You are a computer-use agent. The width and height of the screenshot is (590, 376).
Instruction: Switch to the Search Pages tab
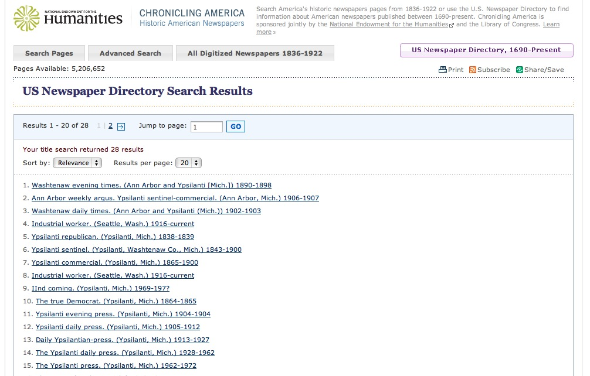pos(49,53)
